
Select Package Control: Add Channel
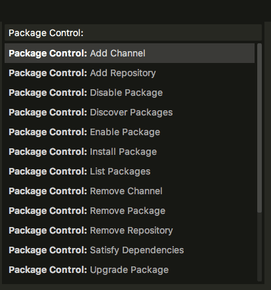coord(129,53)
